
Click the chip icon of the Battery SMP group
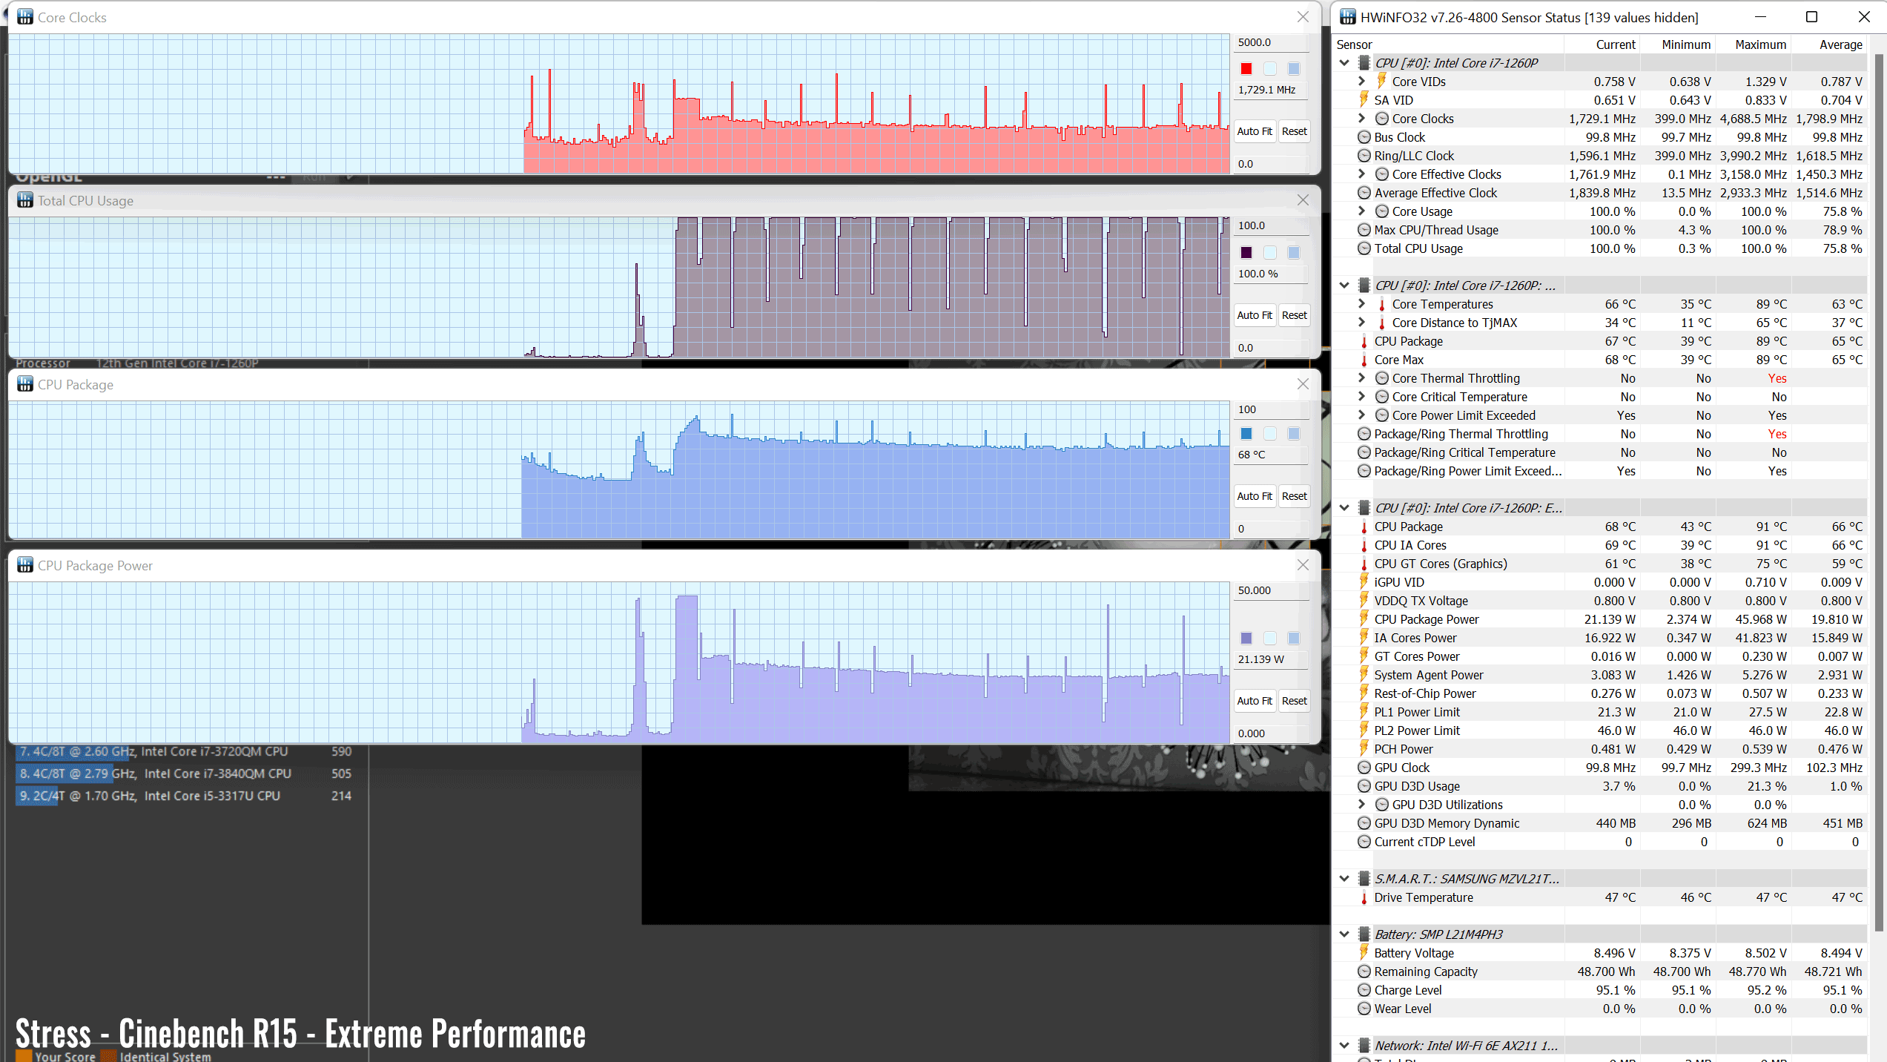(1364, 934)
